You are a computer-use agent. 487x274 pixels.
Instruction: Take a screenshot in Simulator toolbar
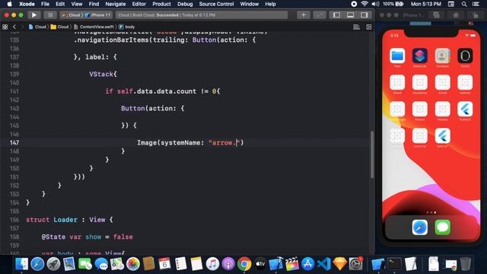click(436, 15)
